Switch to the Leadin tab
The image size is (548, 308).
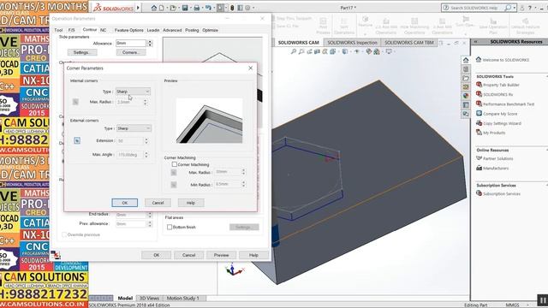click(x=153, y=31)
